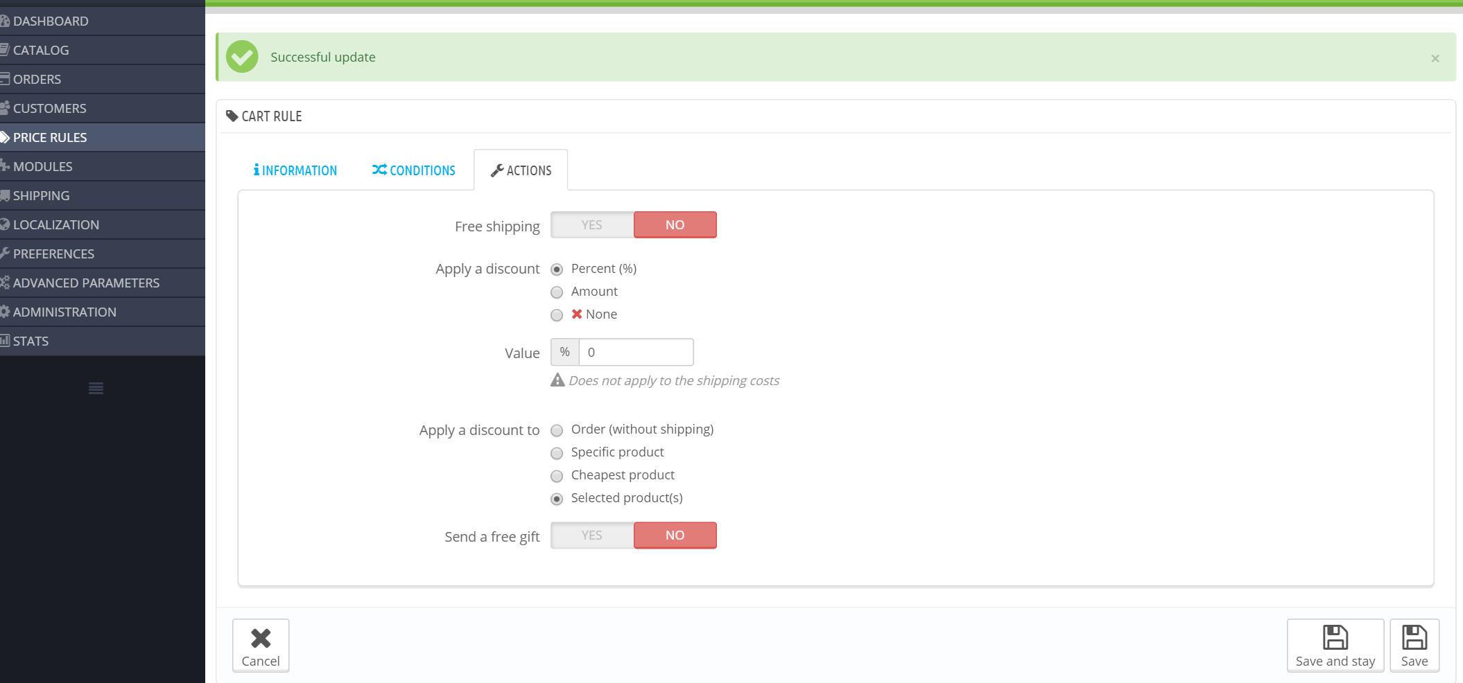Switch to the Conditions tab
1463x683 pixels.
click(414, 170)
